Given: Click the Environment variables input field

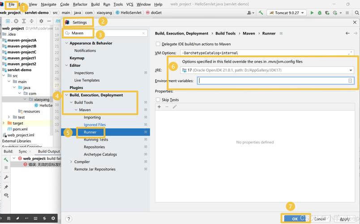Looking at the screenshot, I should (x=272, y=81).
